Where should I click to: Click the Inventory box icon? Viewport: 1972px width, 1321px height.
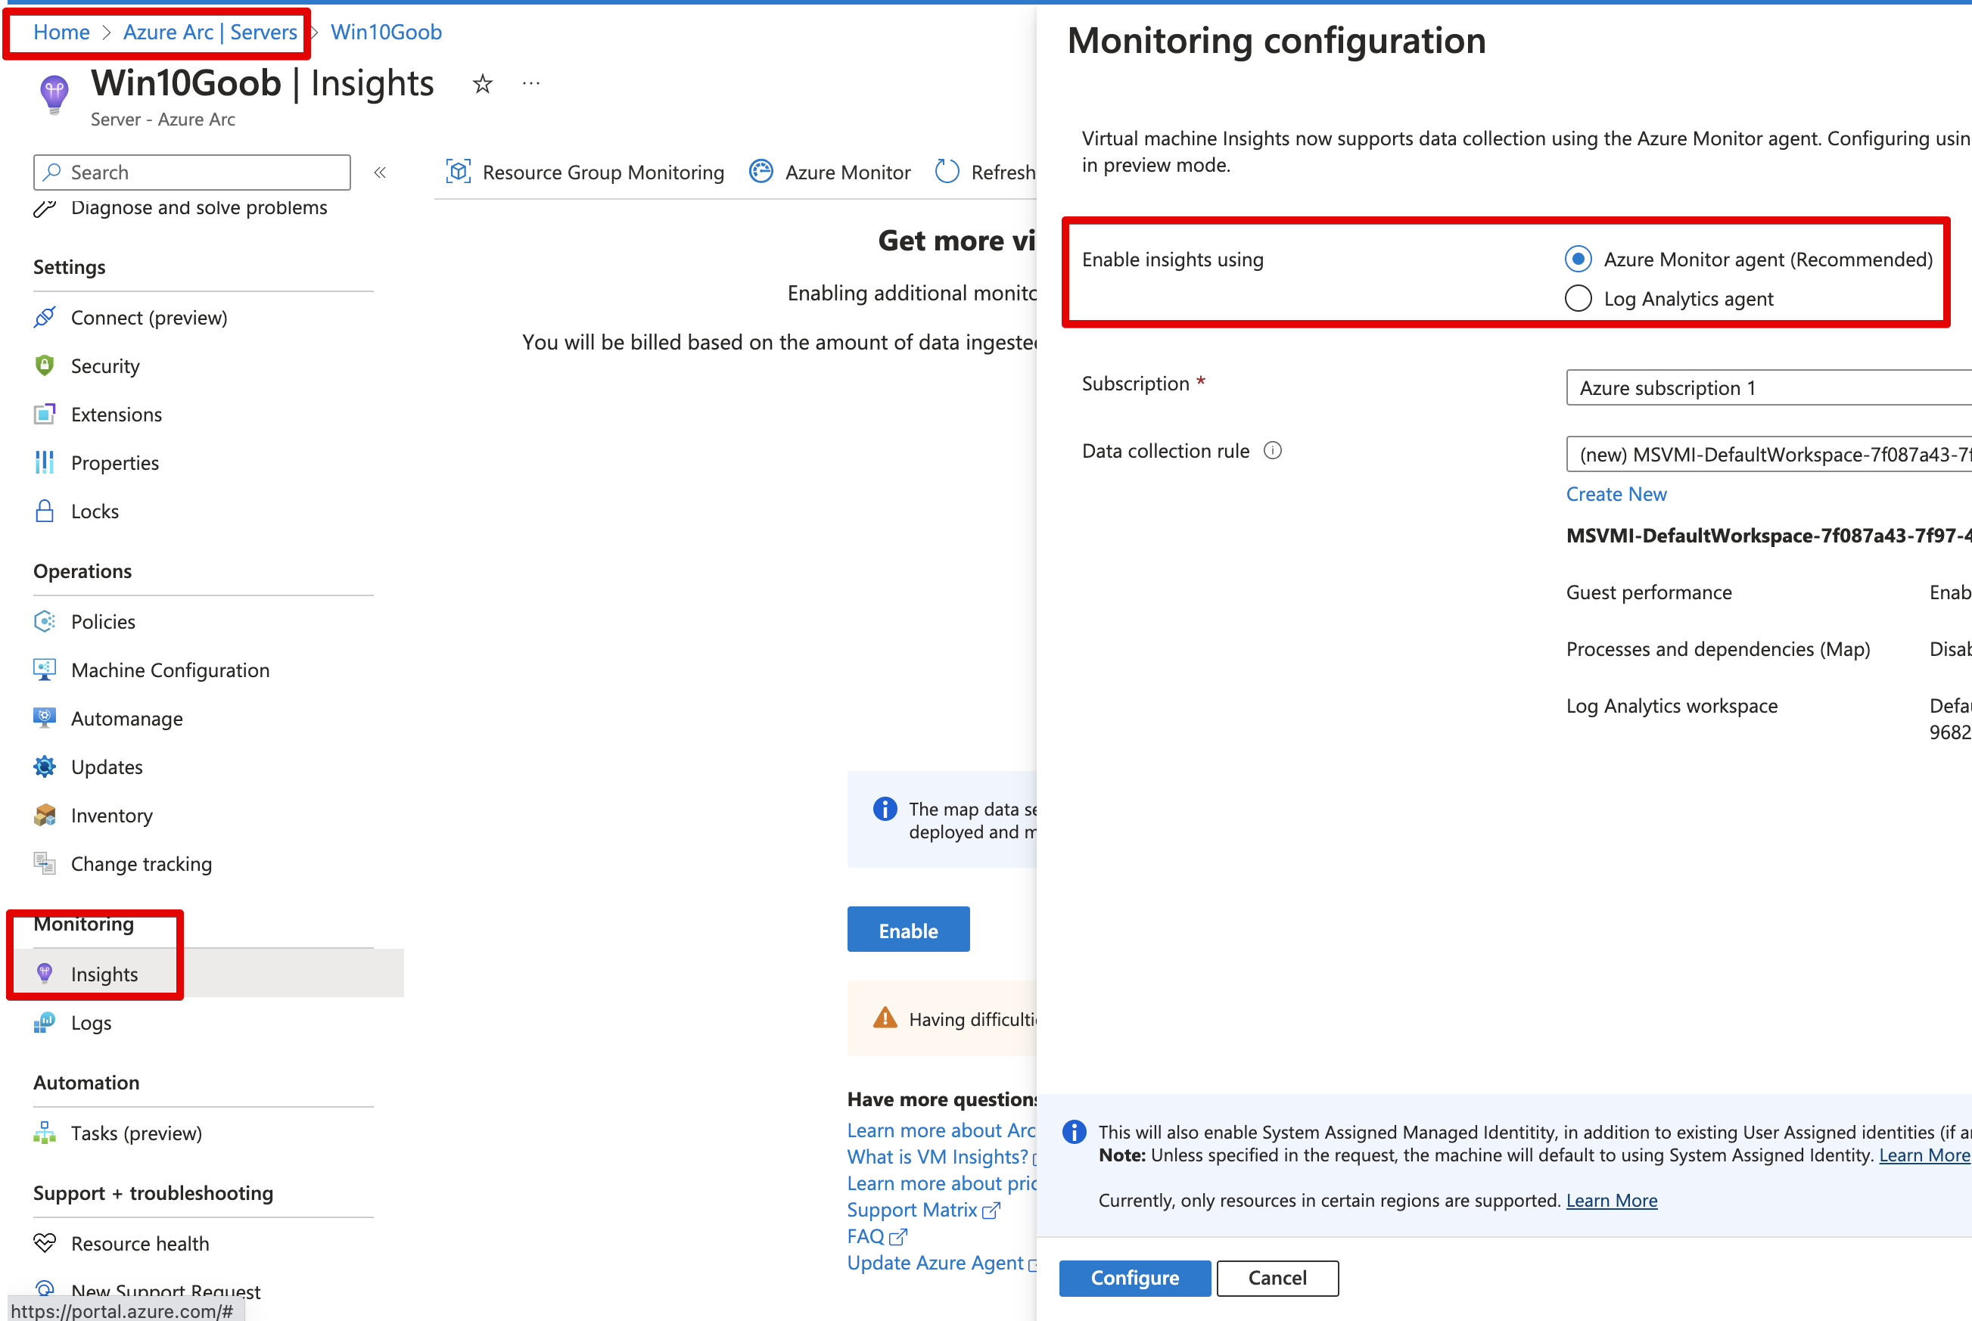pyautogui.click(x=45, y=815)
